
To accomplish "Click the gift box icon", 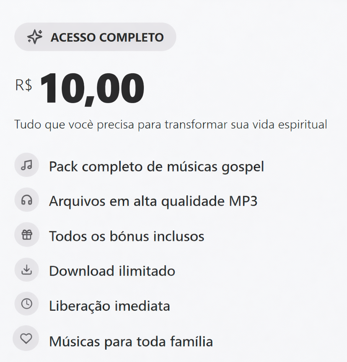I will 26,235.
